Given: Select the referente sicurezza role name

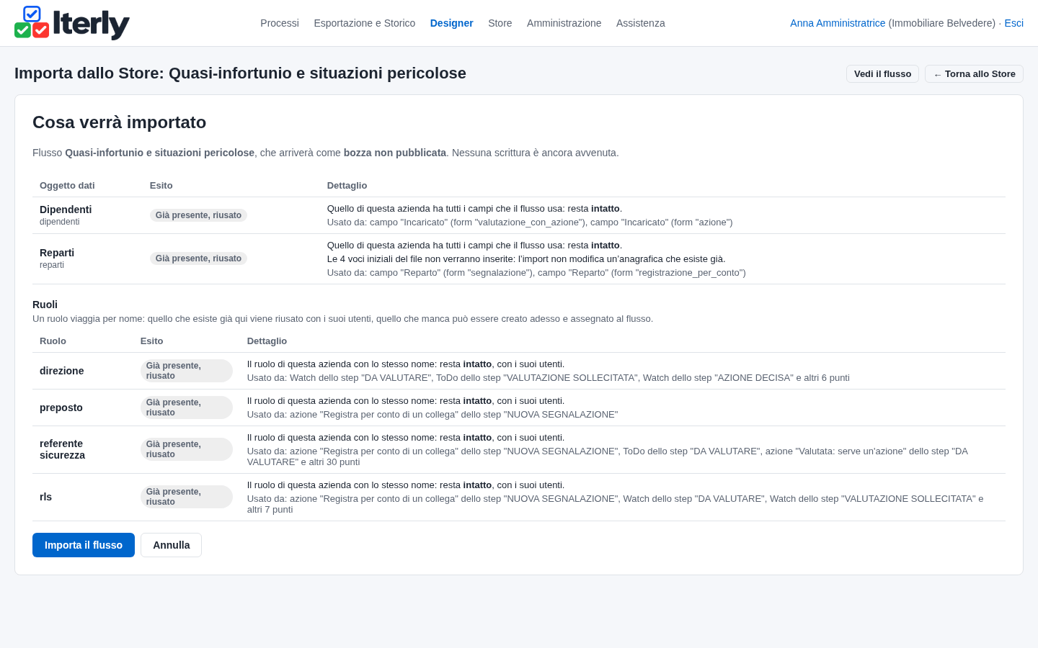Looking at the screenshot, I should click(63, 449).
